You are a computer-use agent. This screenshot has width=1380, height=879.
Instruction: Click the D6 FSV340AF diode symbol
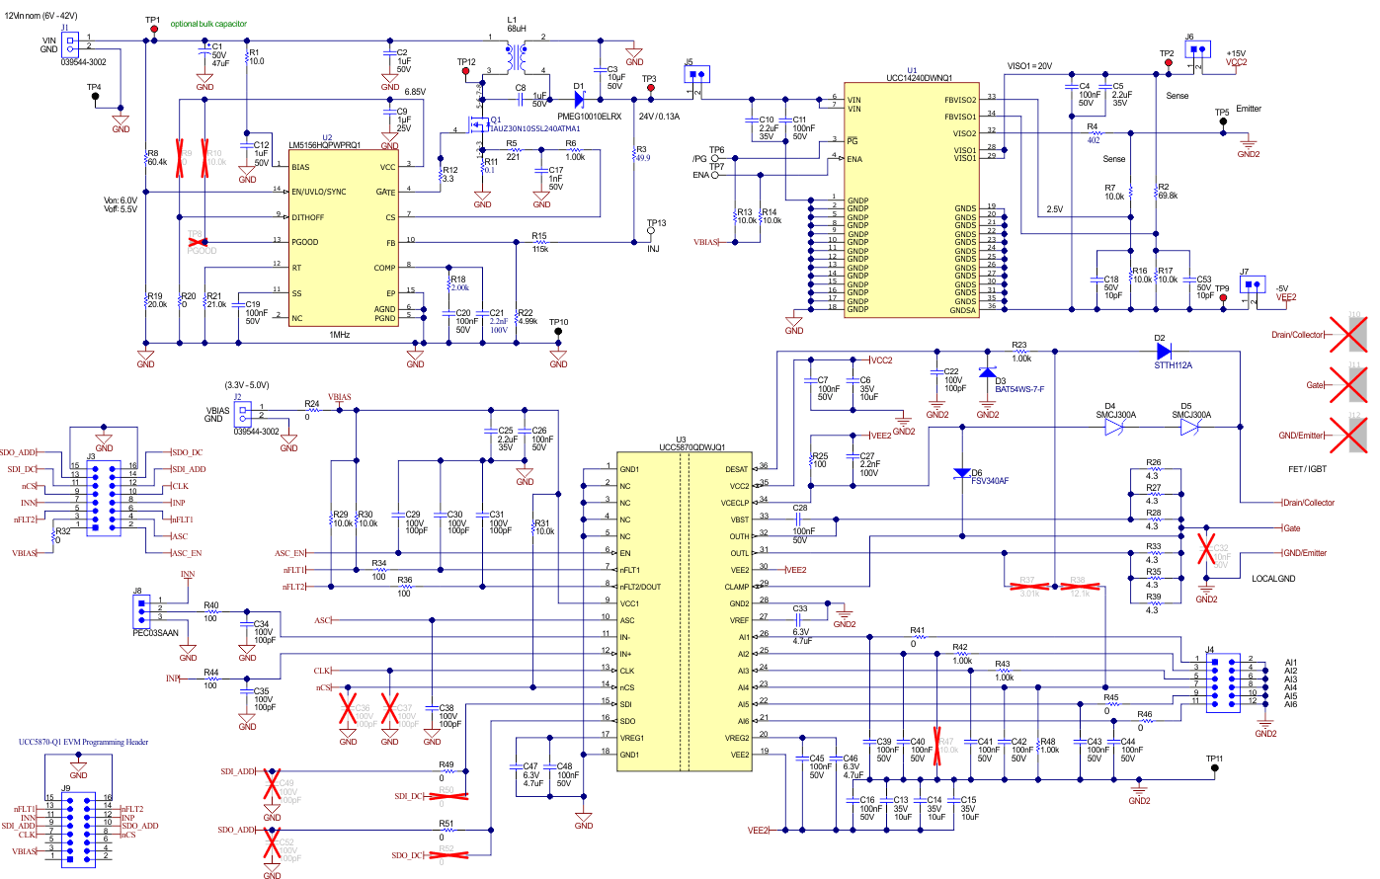pos(961,473)
